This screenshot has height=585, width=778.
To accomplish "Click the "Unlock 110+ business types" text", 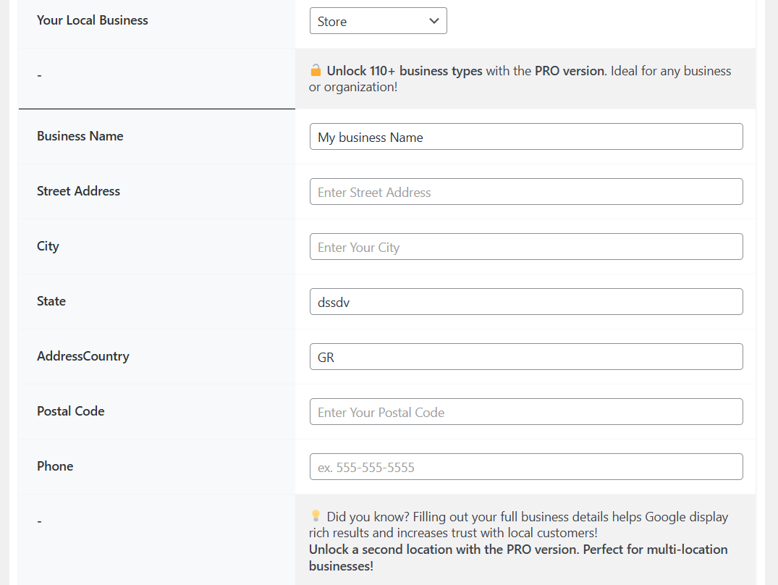I will coord(404,71).
